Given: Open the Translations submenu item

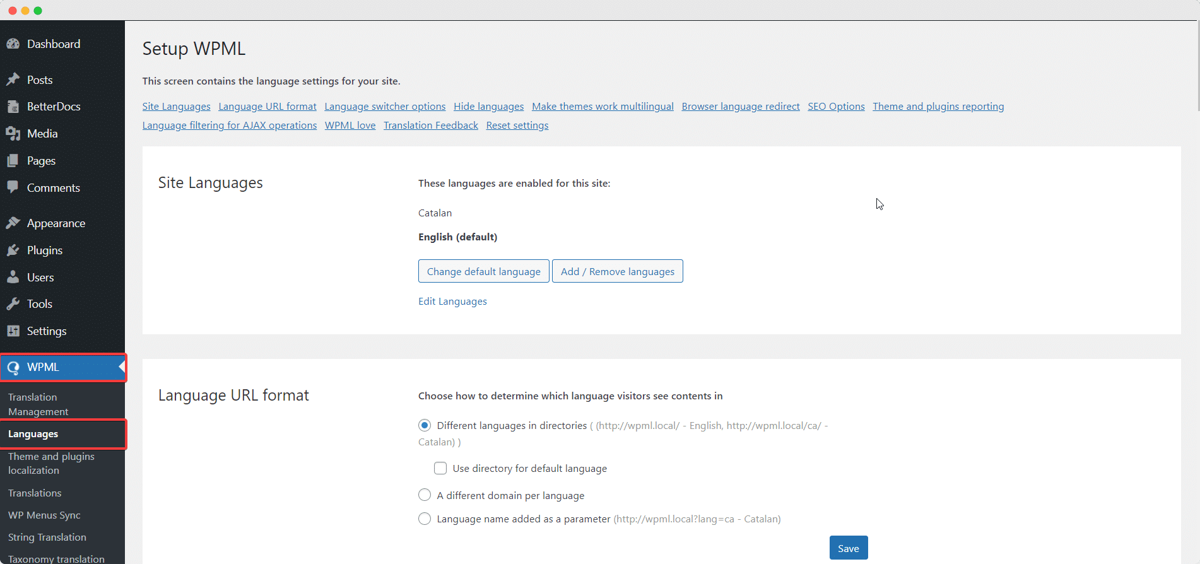Looking at the screenshot, I should point(35,493).
